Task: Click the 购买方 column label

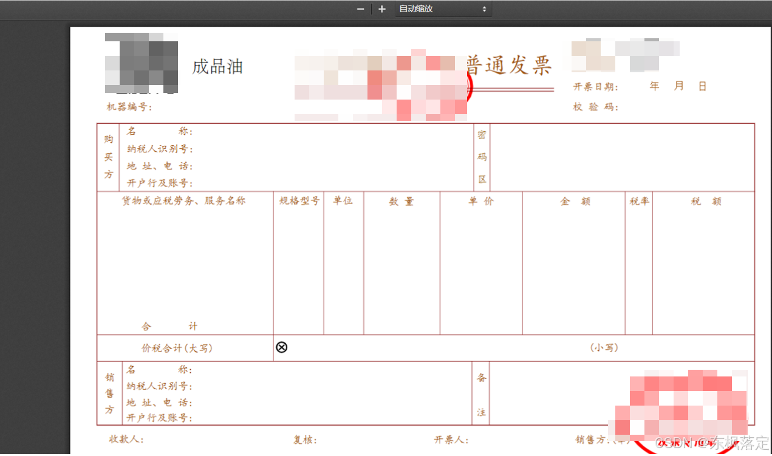Action: pyautogui.click(x=109, y=157)
